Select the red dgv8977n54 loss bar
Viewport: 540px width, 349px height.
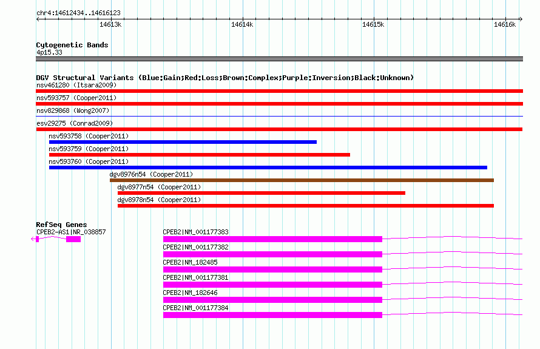(x=262, y=193)
